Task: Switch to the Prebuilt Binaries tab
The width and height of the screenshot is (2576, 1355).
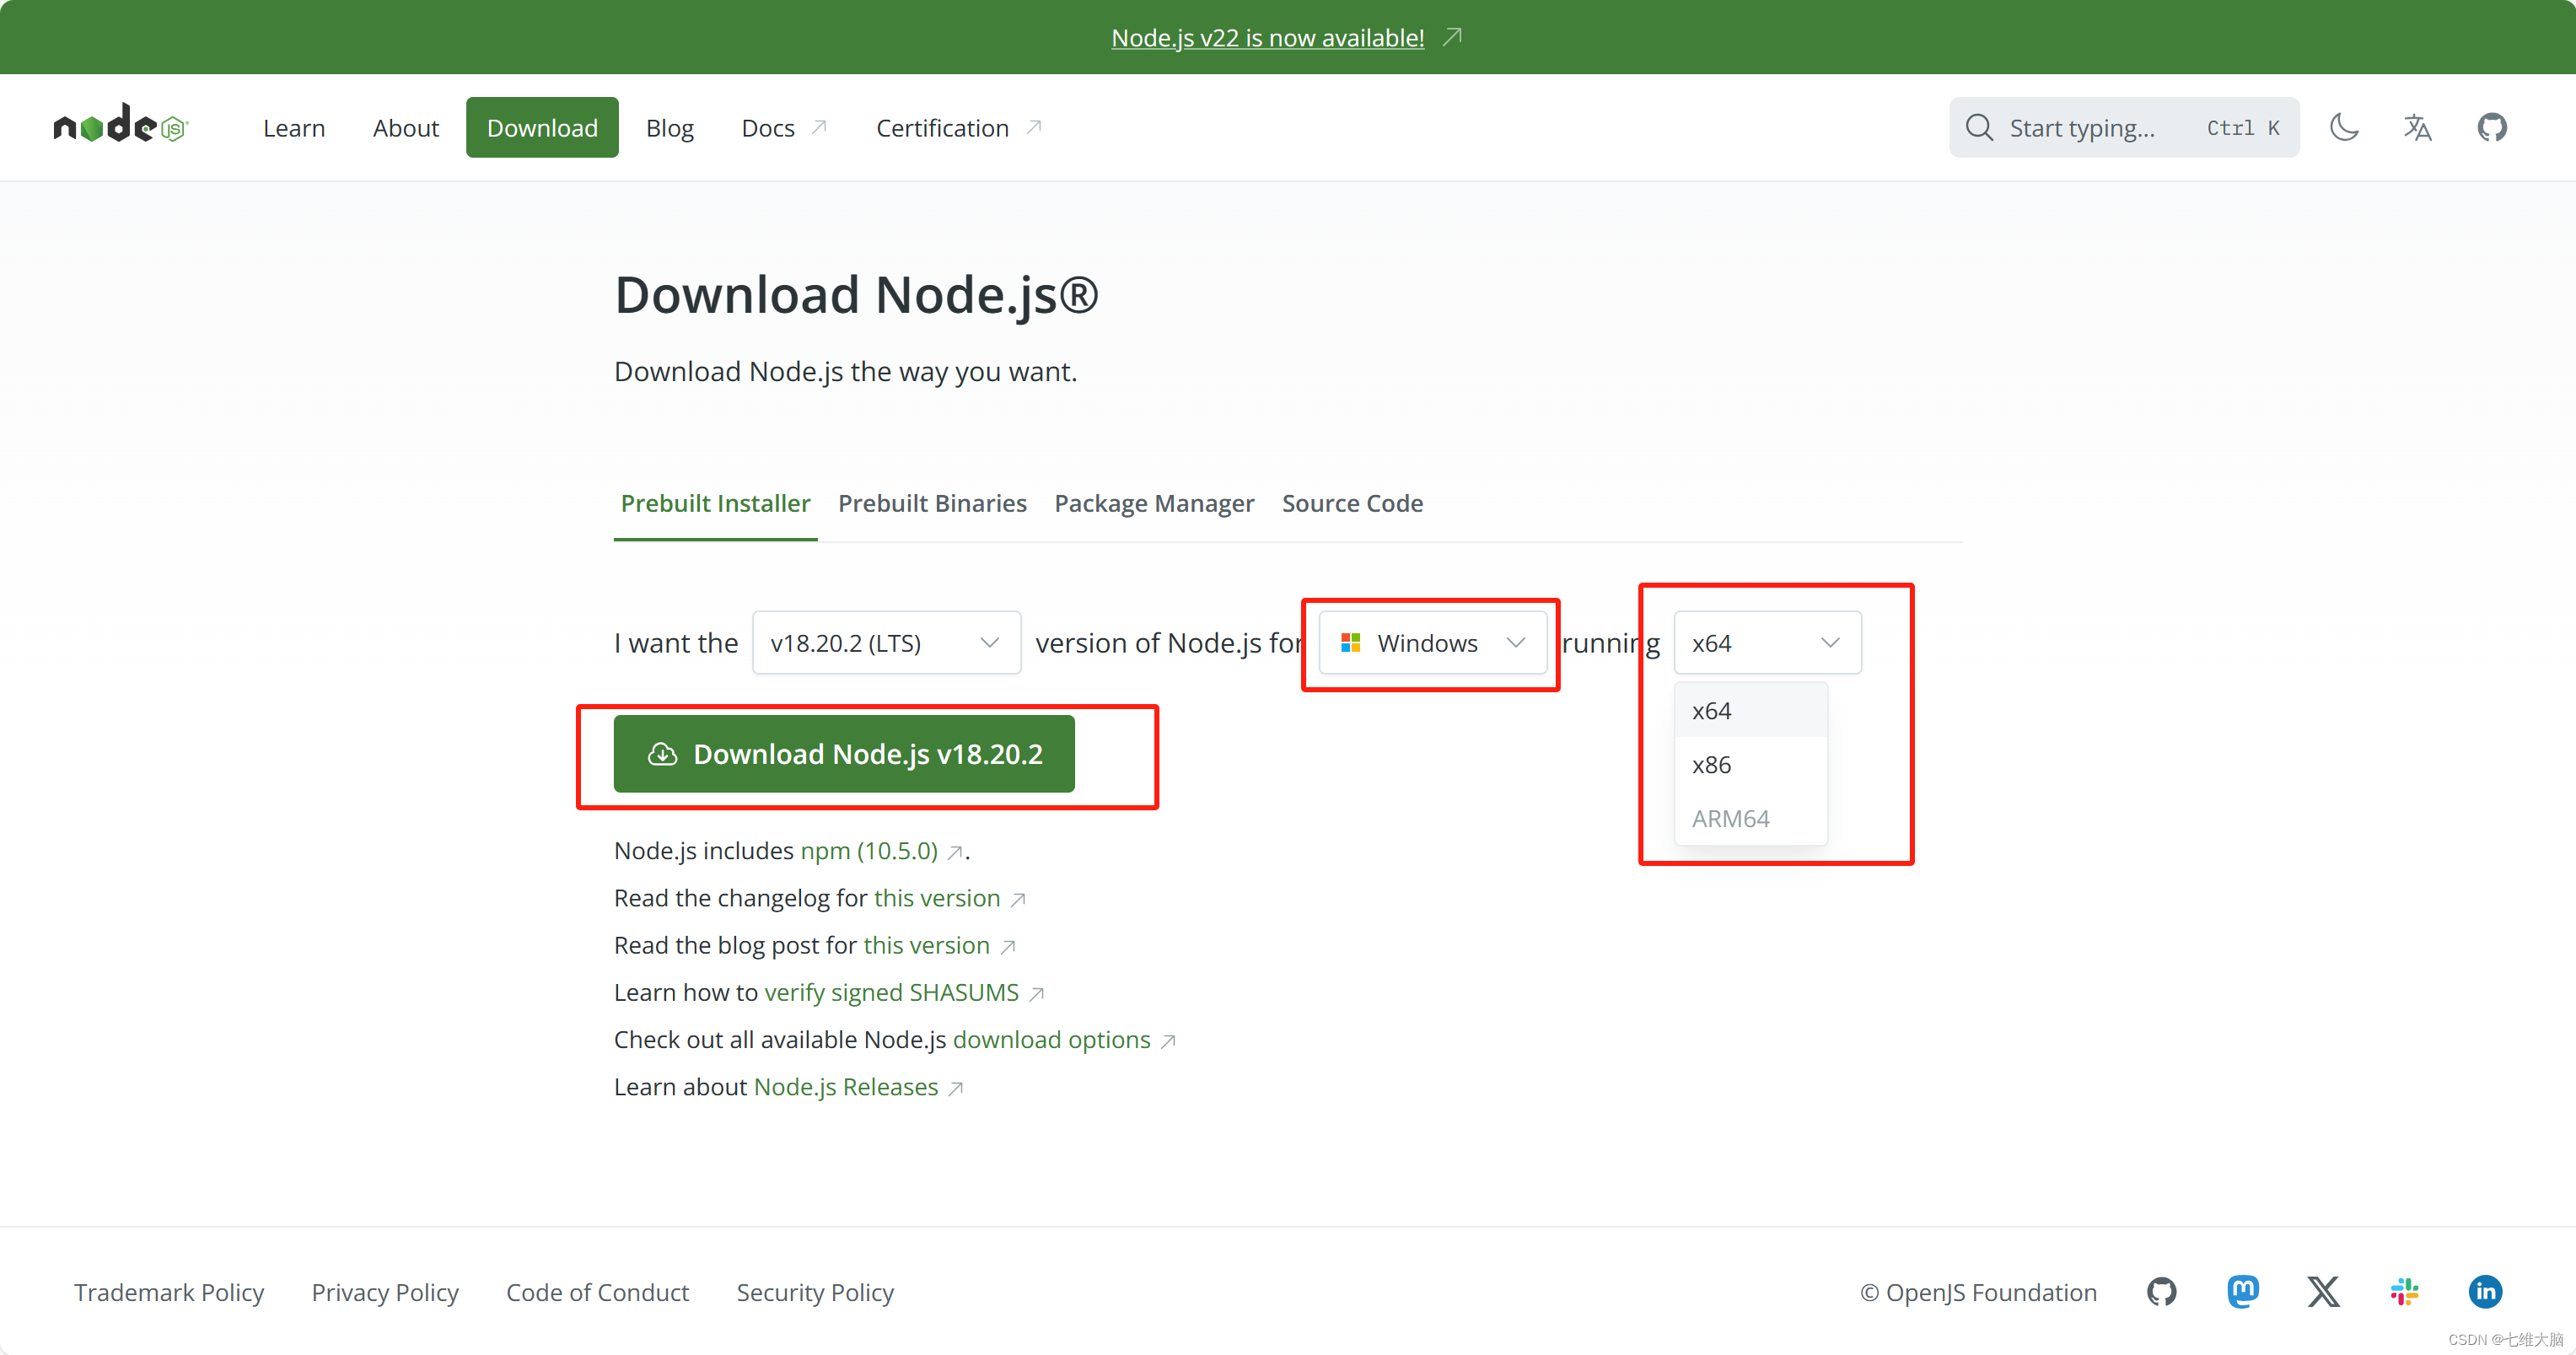Action: coord(932,503)
